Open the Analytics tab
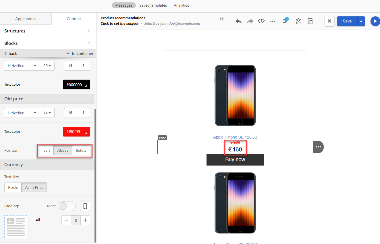Screen dimensions: 380x244 pyautogui.click(x=182, y=5)
